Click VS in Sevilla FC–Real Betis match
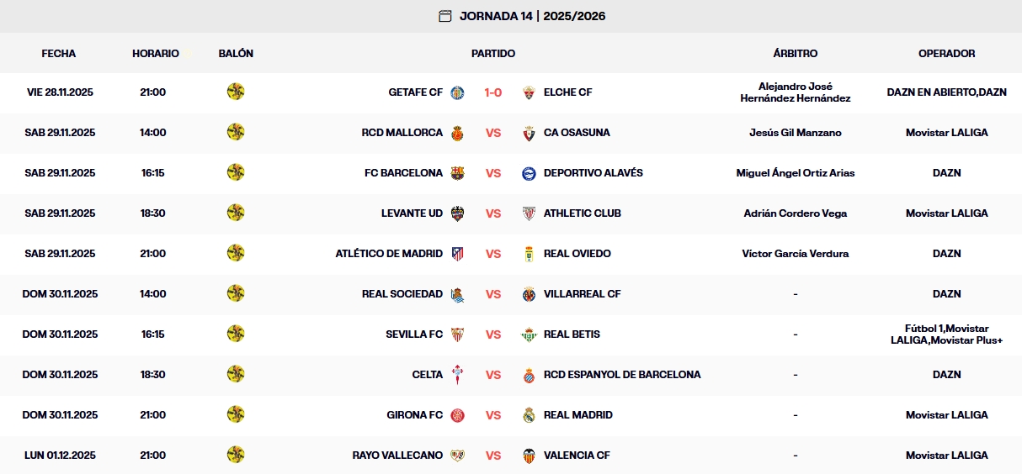Screen dimensions: 1022x474 tap(493, 334)
